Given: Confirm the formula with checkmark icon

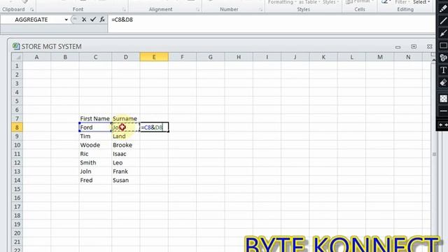Looking at the screenshot, I should coord(93,20).
